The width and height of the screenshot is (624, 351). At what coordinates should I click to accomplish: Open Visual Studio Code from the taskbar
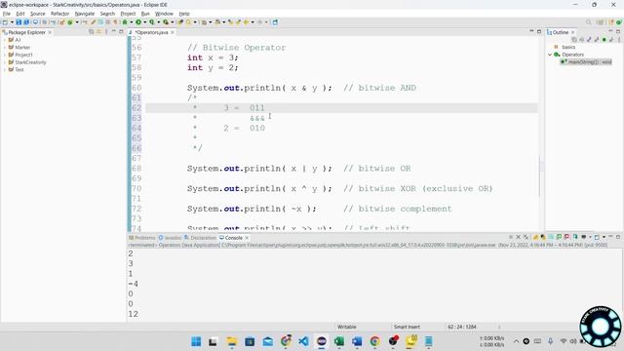(x=303, y=341)
